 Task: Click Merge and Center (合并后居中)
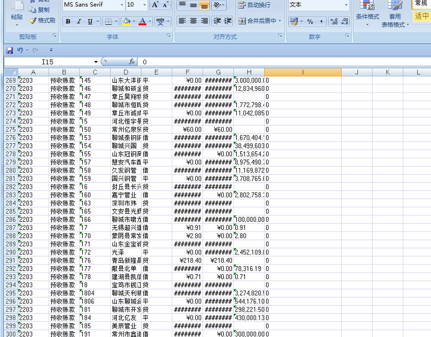[x=257, y=21]
